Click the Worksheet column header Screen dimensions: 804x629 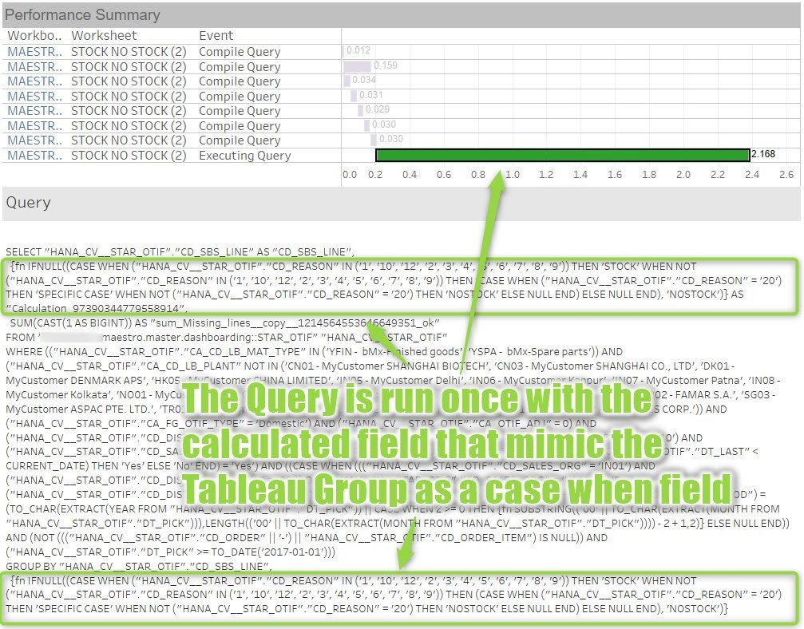pyautogui.click(x=104, y=35)
